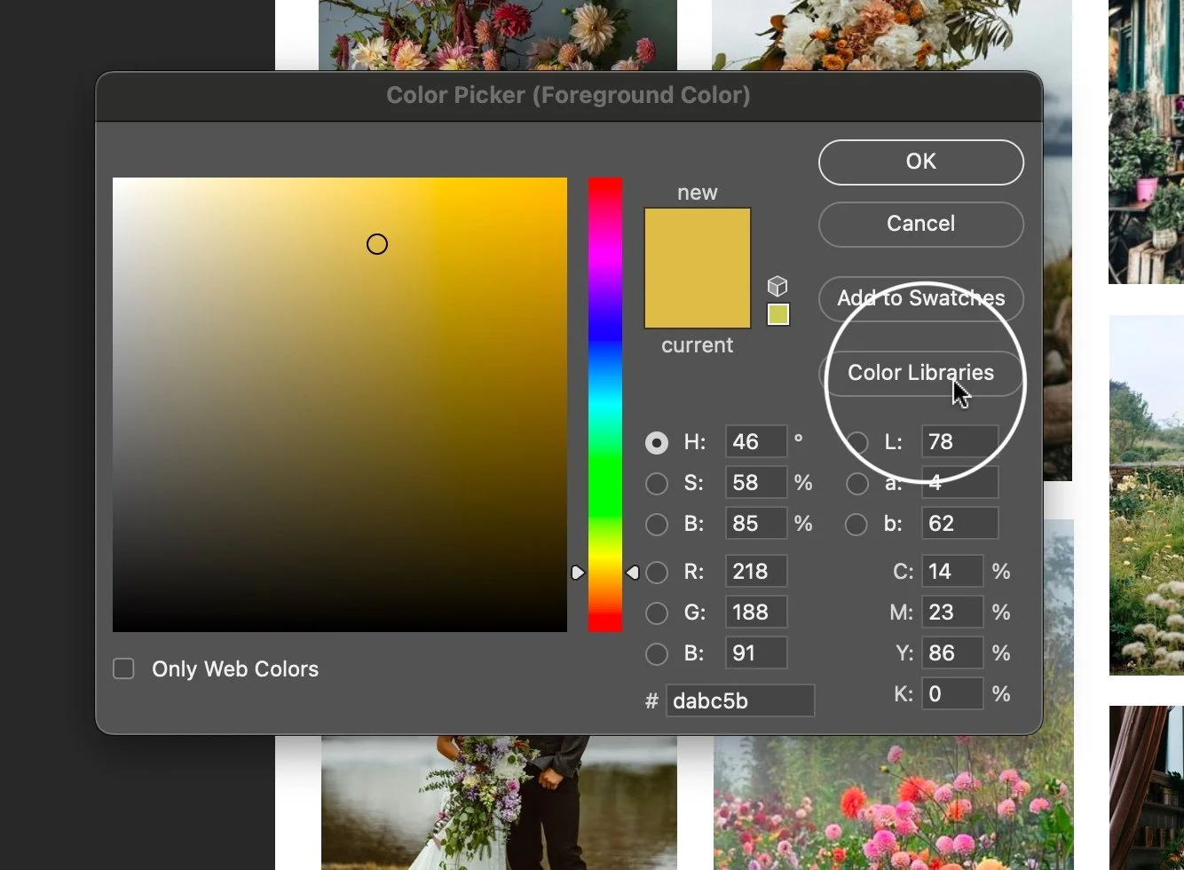The width and height of the screenshot is (1184, 870).
Task: Click the G field showing 188
Action: pyautogui.click(x=756, y=612)
